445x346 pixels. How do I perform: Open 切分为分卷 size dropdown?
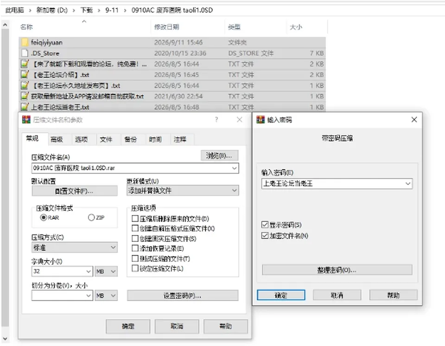pyautogui.click(x=89, y=296)
